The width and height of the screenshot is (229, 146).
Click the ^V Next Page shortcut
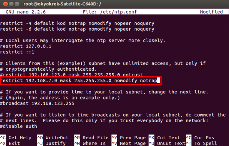[129, 144]
